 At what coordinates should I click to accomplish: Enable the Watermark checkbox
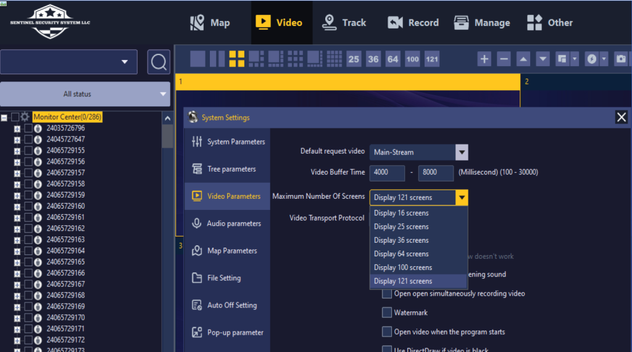coord(387,312)
